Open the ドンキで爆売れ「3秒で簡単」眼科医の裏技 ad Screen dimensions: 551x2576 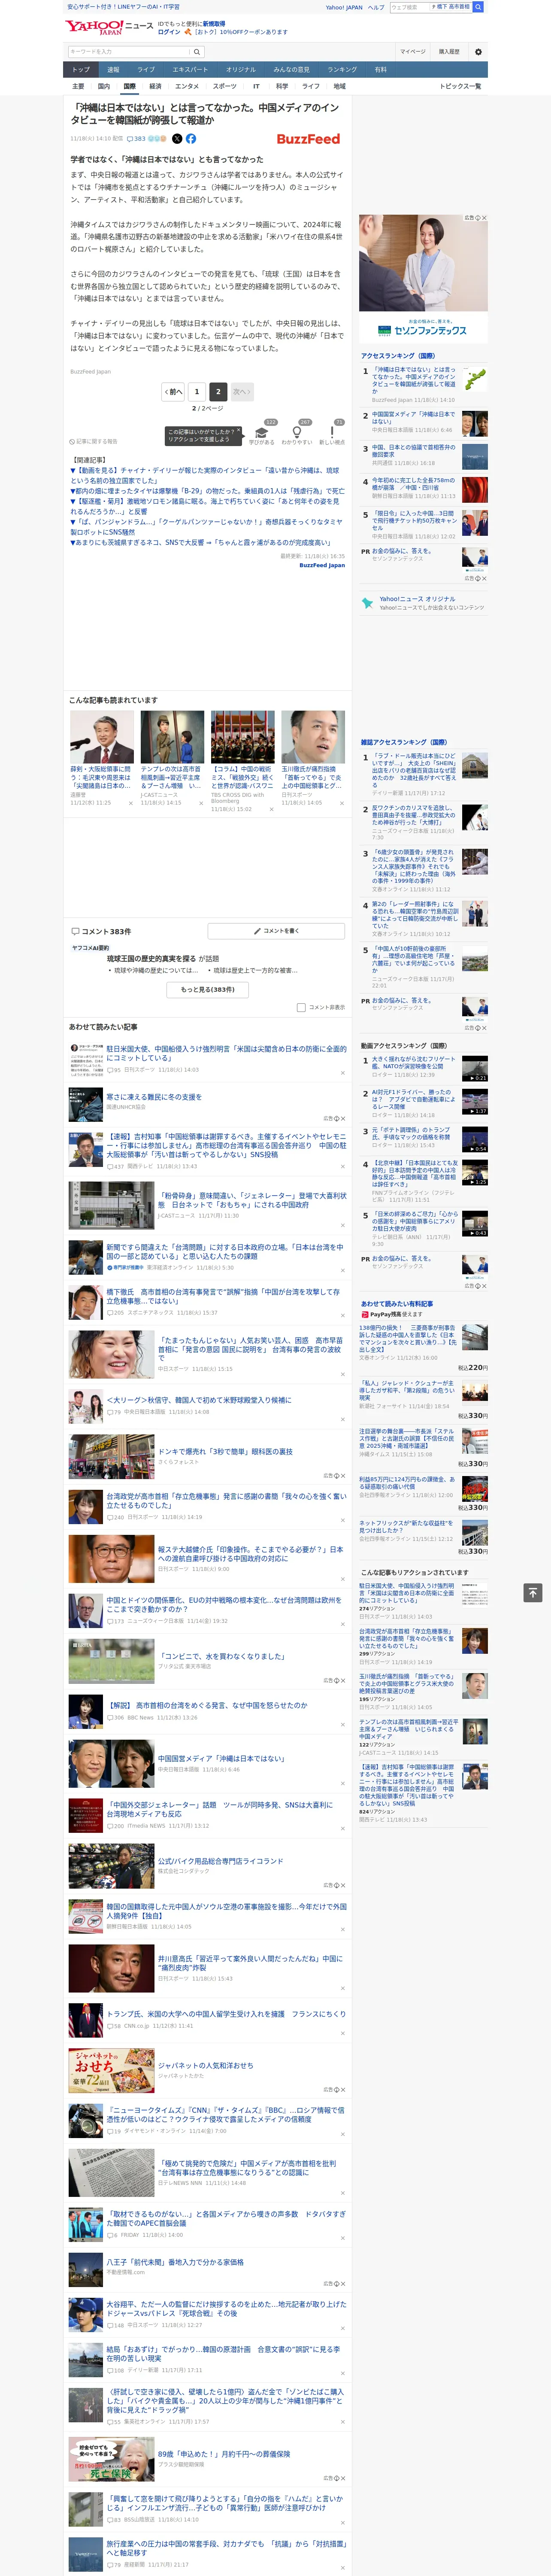point(225,1452)
